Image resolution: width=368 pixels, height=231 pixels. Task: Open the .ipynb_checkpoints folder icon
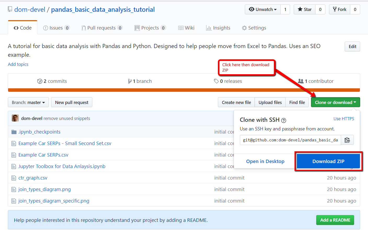(14, 132)
